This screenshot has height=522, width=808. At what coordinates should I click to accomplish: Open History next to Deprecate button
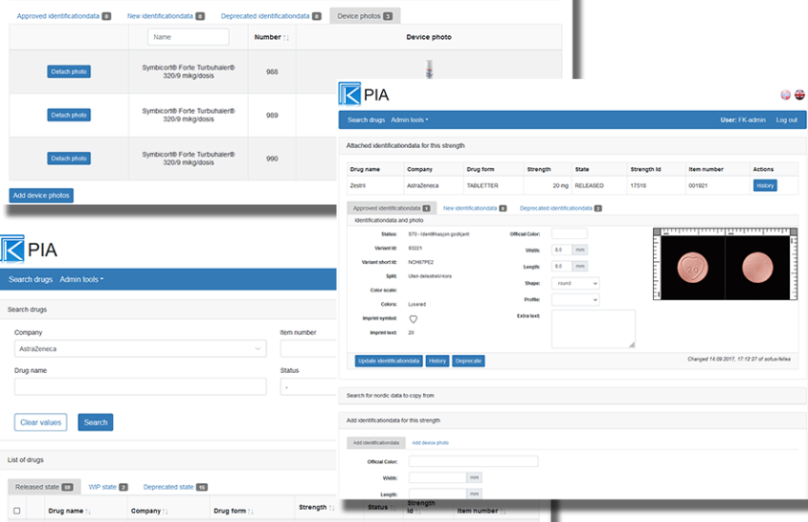click(x=437, y=361)
